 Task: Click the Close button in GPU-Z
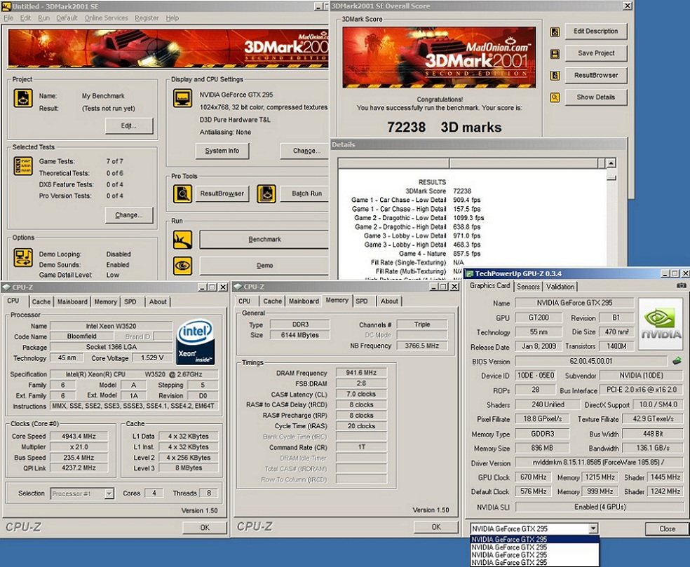tap(667, 528)
